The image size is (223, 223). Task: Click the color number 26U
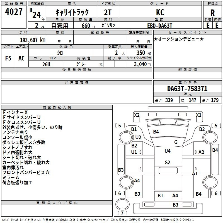(46, 64)
